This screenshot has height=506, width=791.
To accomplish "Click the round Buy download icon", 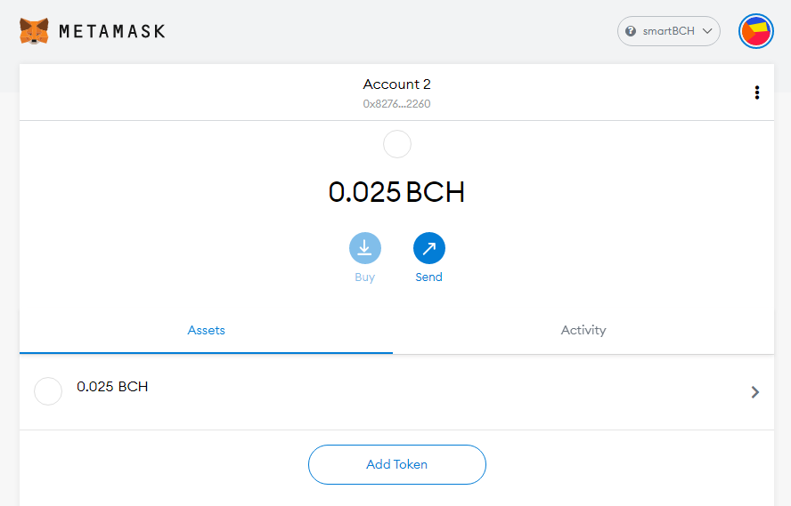I will pos(364,248).
